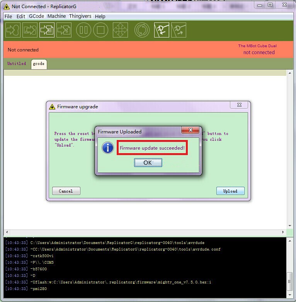
Task: Confirm with the OK button
Action: point(148,162)
